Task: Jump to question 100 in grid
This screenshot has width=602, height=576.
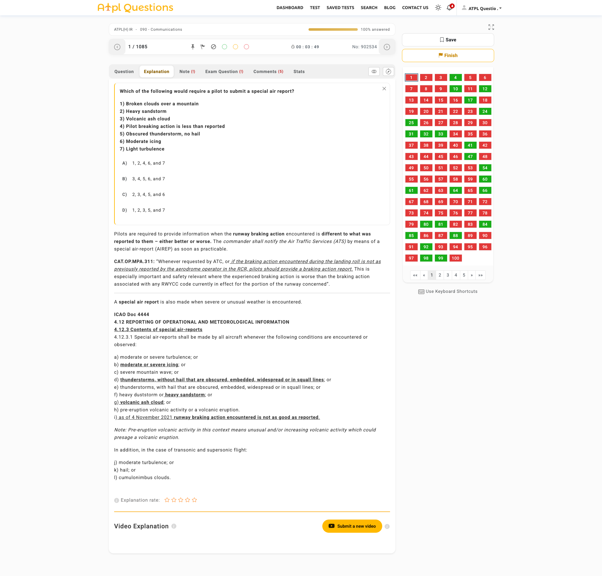Action: [x=456, y=258]
